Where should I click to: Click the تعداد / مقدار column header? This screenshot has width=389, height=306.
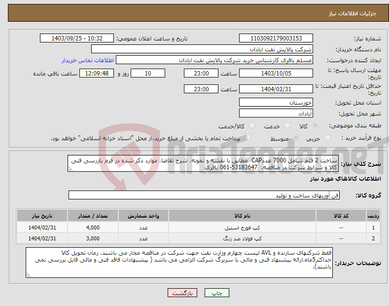(93, 216)
